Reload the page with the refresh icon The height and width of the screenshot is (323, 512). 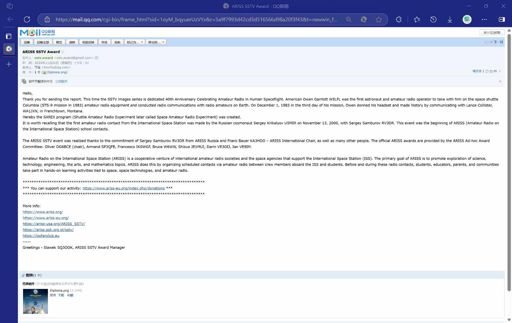point(27,19)
